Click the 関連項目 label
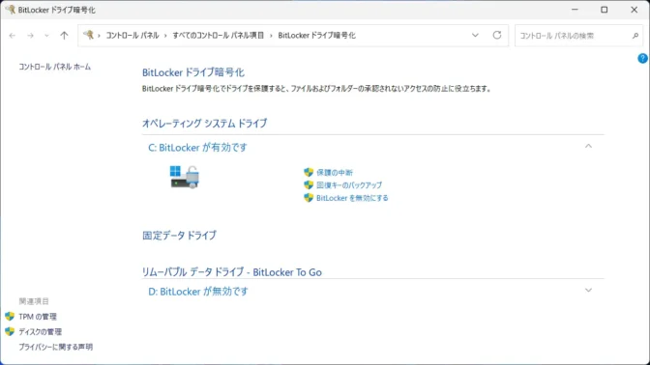This screenshot has width=650, height=365. (34, 301)
